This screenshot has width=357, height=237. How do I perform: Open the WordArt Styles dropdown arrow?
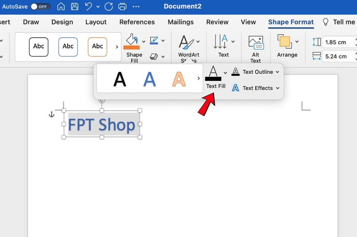tap(198, 41)
